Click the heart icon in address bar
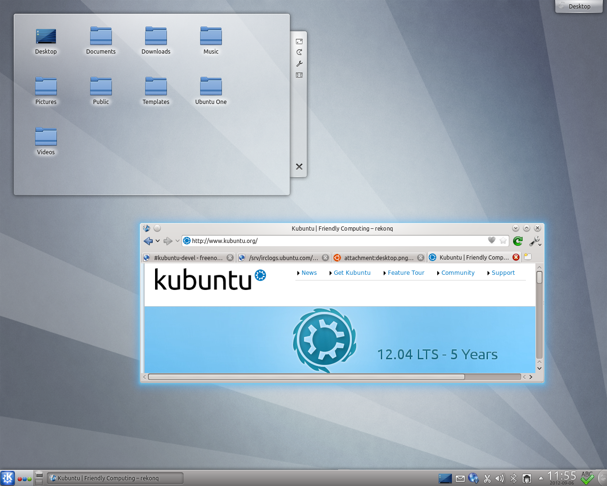 (x=492, y=240)
